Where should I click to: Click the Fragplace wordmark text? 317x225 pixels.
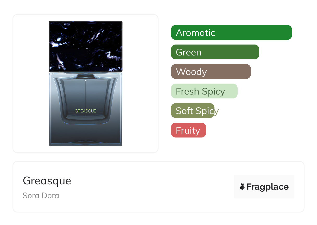(x=268, y=187)
